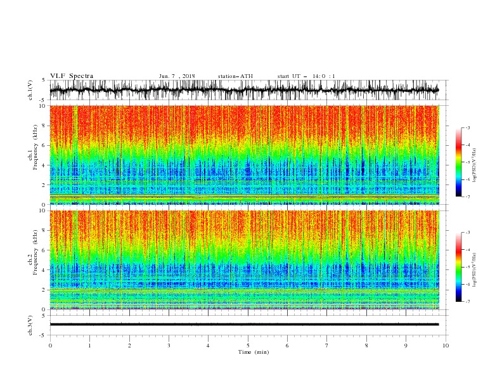Click the time axis tick label '0'
Image resolution: width=502 pixels, height=388 pixels.
click(x=50, y=346)
